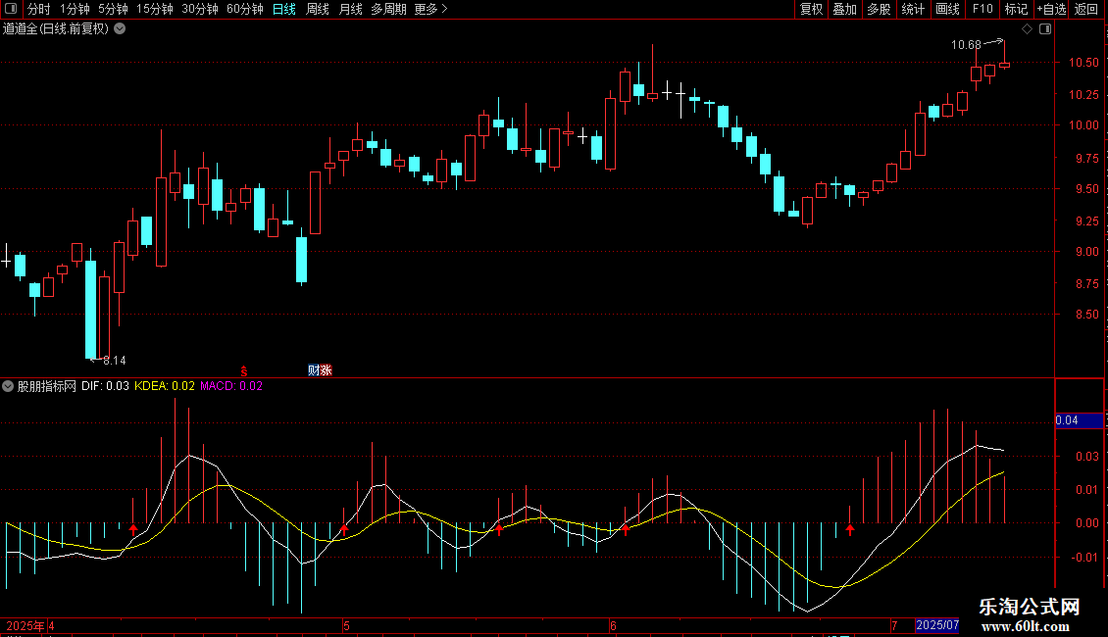Click the highlighted 0.04 axis value
Viewport: 1108px width, 637px height.
pos(1079,420)
